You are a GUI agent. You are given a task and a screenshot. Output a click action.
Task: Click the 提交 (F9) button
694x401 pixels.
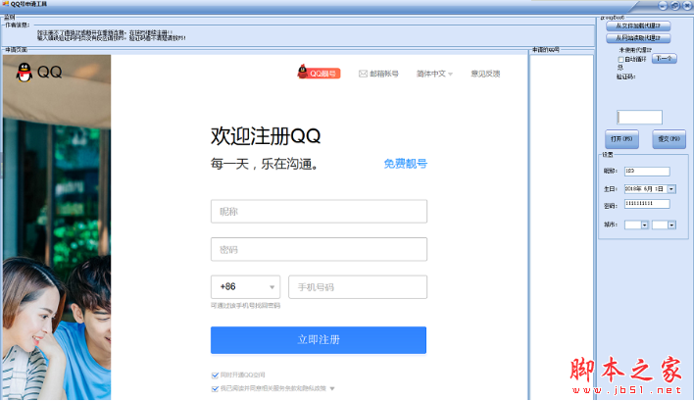point(669,139)
